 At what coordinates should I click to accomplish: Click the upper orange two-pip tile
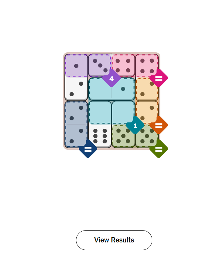tap(146, 89)
